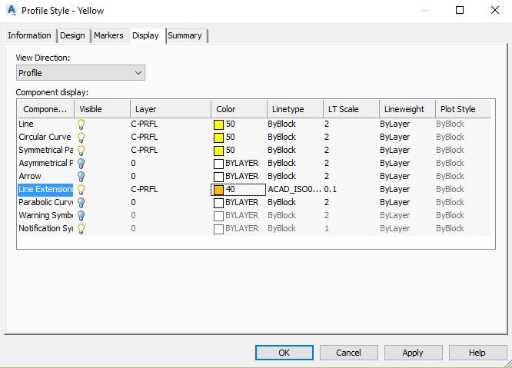
Task: Open the View Direction dropdown
Action: 80,73
